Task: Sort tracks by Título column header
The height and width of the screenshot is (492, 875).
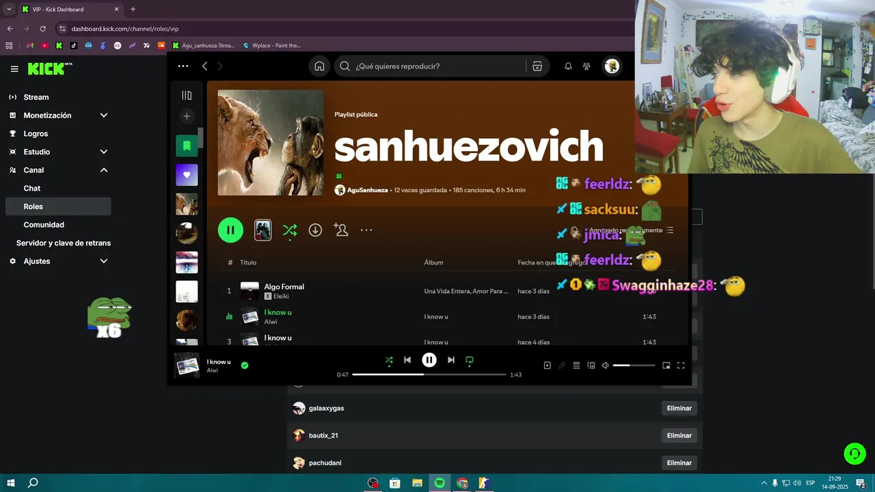Action: pyautogui.click(x=248, y=262)
